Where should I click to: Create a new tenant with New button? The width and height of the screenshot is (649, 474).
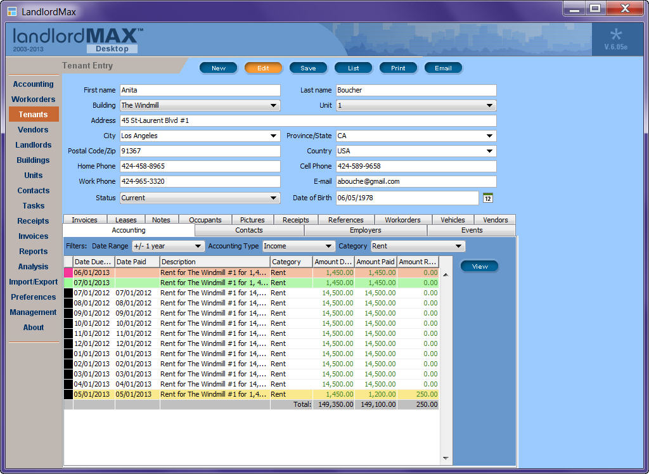point(218,68)
